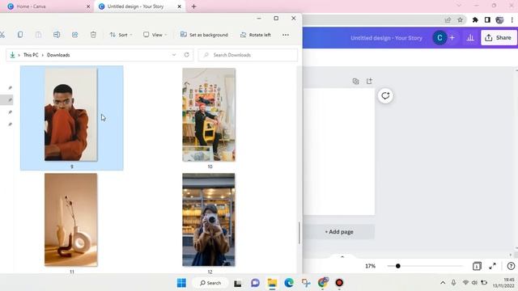Click the Untitled design - Your Story title
Viewport: 518px width, 291px height.
[x=386, y=38]
